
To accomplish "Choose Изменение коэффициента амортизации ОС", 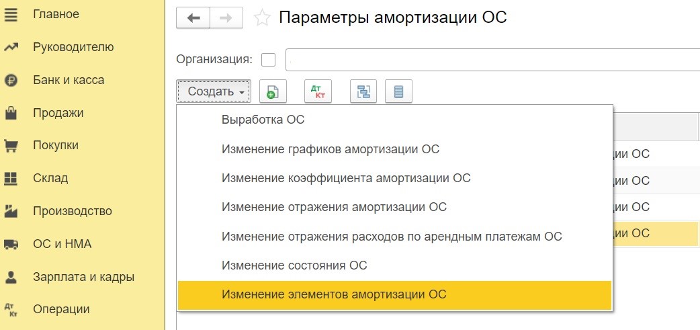I will pyautogui.click(x=394, y=177).
